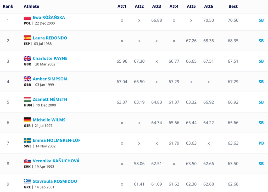Click the Att6 column header
This screenshot has width=268, height=192.
[209, 6]
